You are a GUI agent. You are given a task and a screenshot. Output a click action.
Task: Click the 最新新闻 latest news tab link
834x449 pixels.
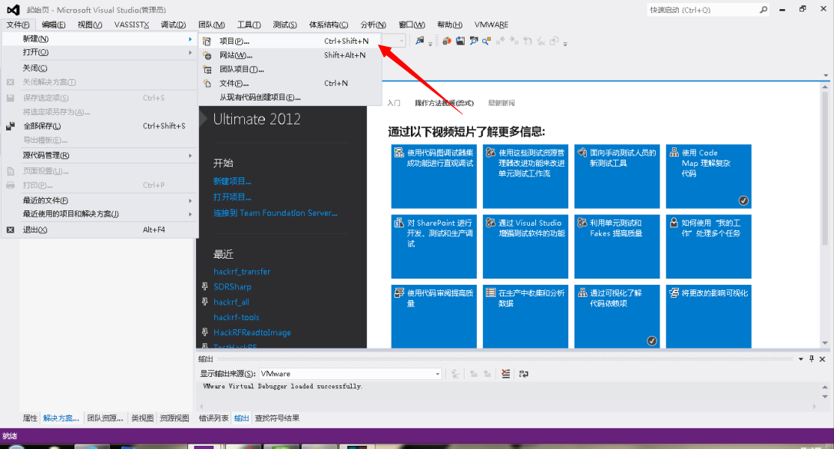pos(501,103)
